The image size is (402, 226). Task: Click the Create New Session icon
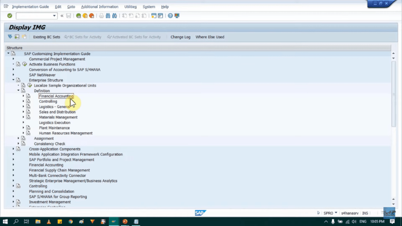click(154, 16)
